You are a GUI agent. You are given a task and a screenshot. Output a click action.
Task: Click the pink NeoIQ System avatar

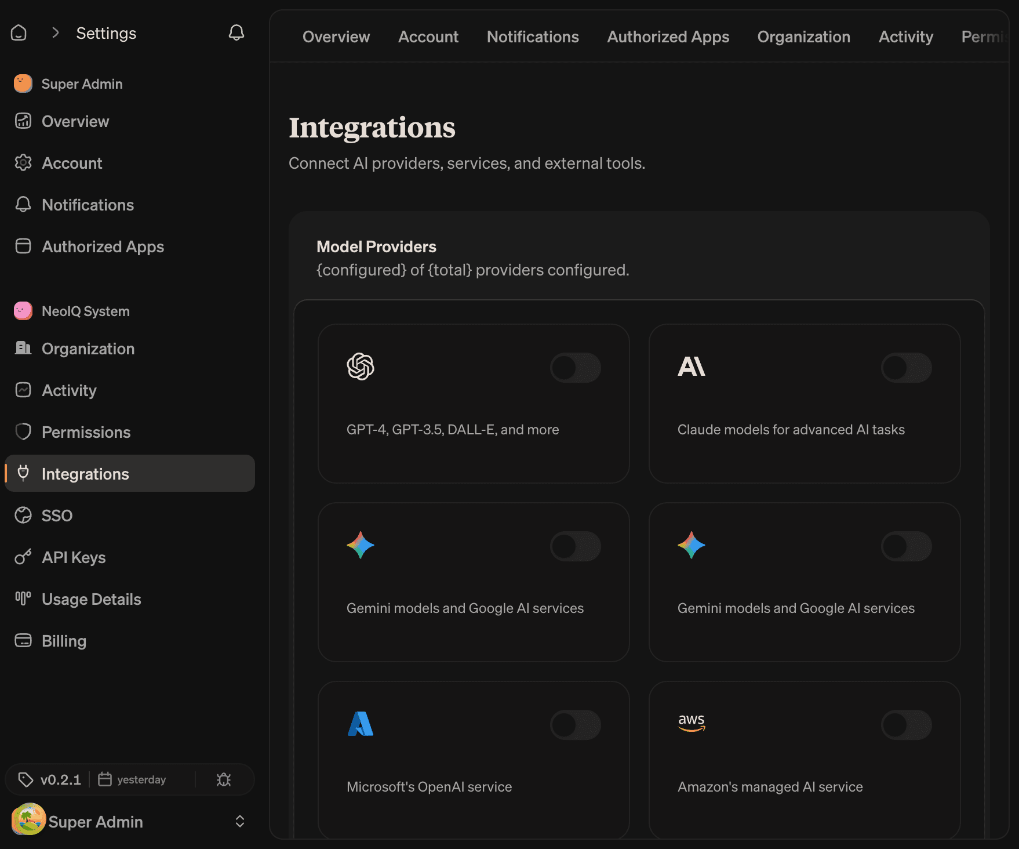click(23, 311)
